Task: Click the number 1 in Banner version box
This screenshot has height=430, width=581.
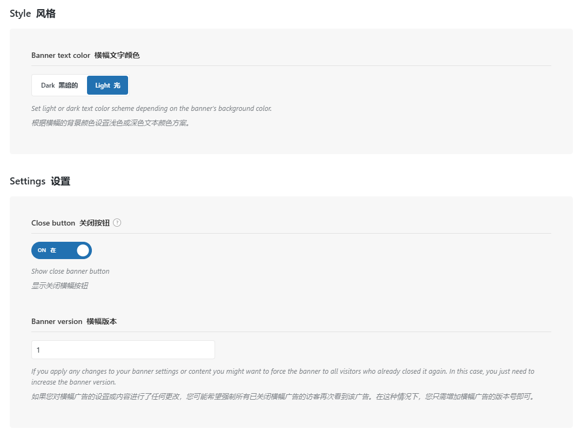Action: (38, 350)
